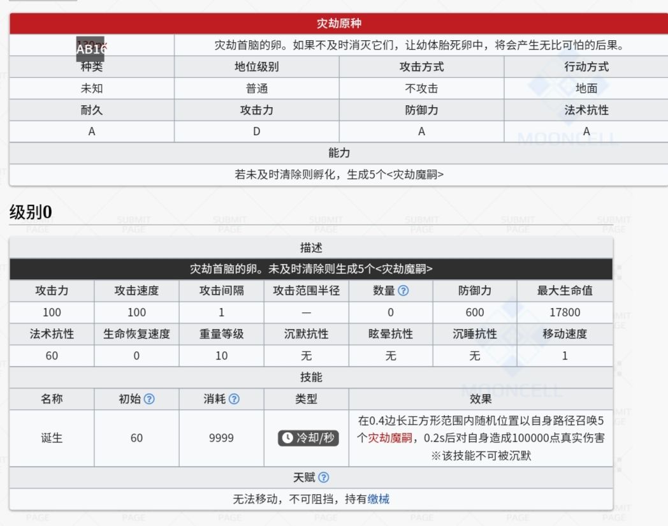Click the 最大生命值 header cell
The width and height of the screenshot is (668, 526).
click(x=565, y=291)
